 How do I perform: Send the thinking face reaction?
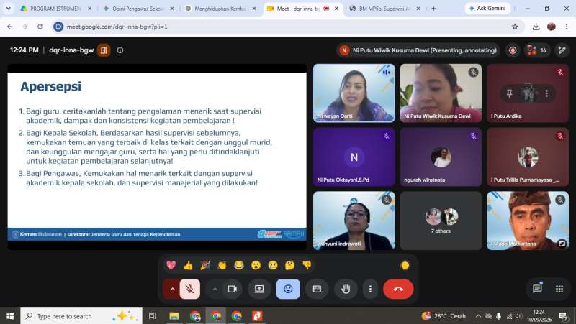289,265
